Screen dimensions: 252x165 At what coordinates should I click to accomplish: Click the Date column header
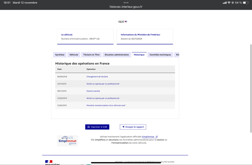pos(60,69)
